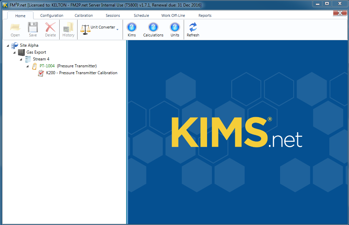Click the K200 calibration checklist icon
The height and width of the screenshot is (225, 349).
tap(41, 73)
